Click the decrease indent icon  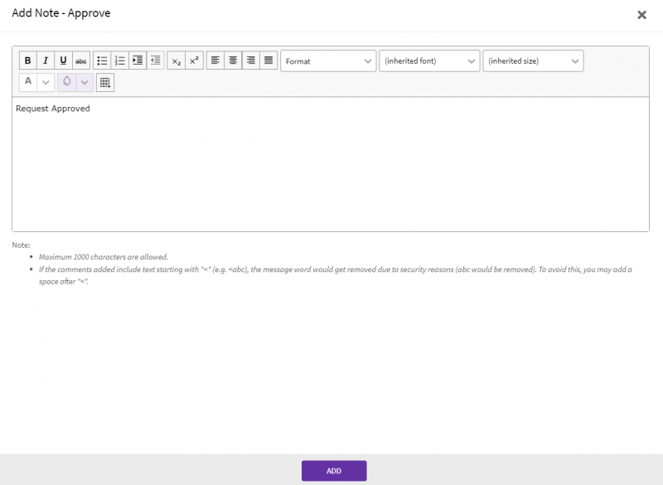pyautogui.click(x=155, y=60)
